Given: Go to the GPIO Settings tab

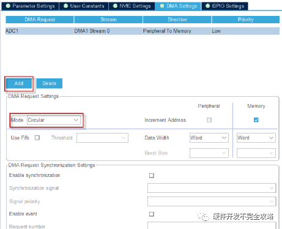Looking at the screenshot, I should [x=225, y=6].
